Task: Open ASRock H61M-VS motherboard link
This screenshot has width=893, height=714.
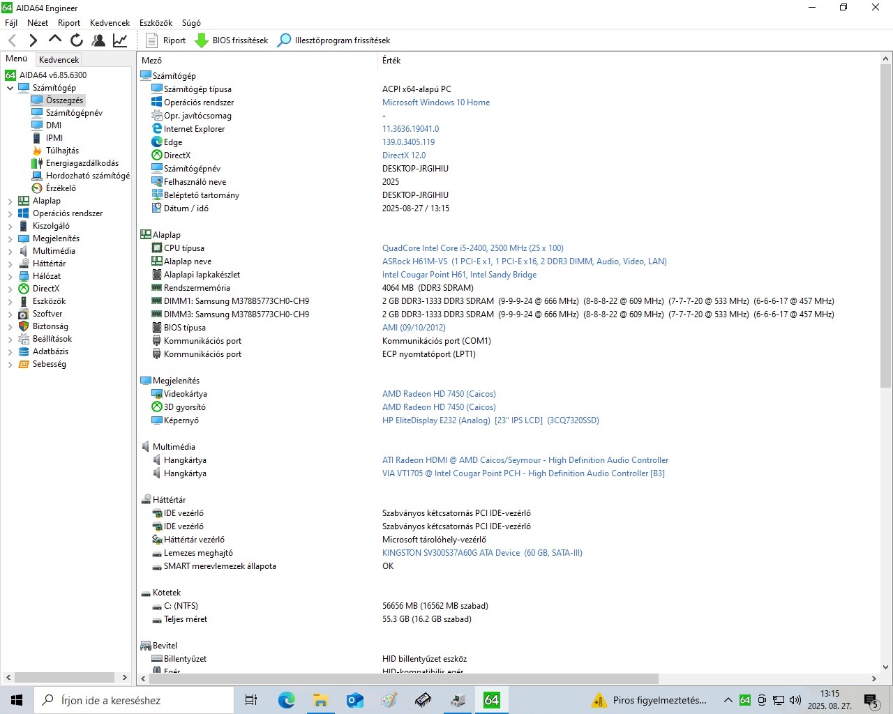Action: 525,261
